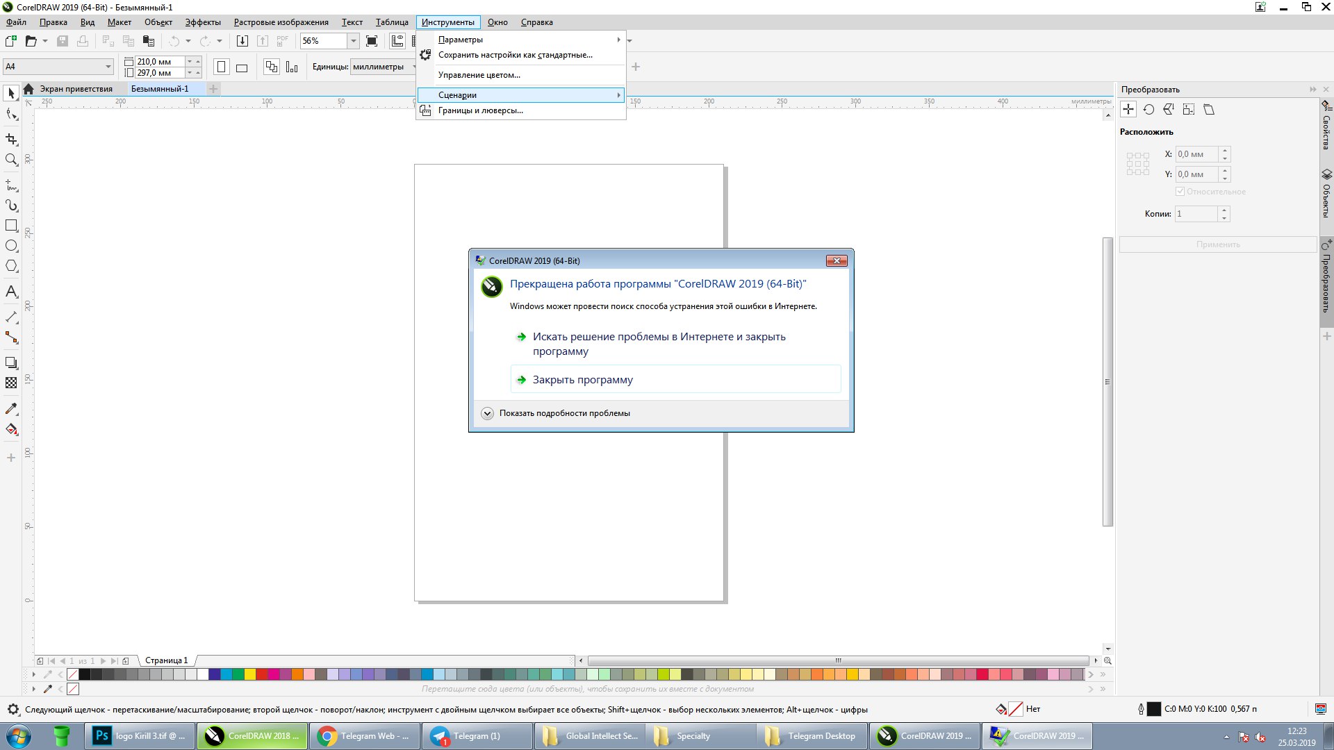
Task: Expand the Параметры submenu arrow
Action: point(618,40)
